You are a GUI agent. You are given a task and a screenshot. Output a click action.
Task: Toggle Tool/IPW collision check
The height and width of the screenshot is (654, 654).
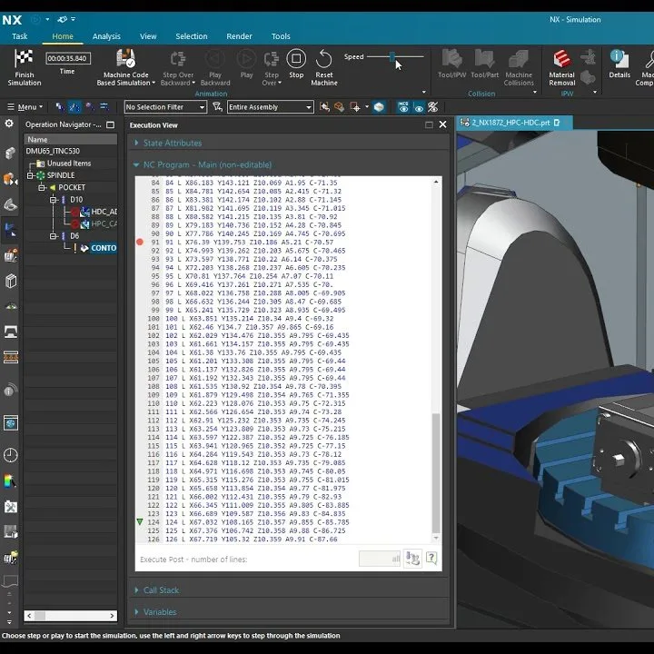click(x=451, y=58)
